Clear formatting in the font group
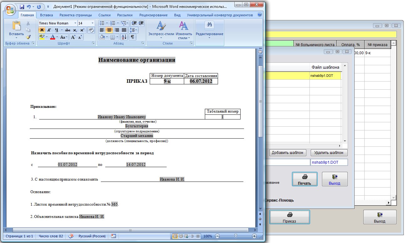 coord(91,30)
